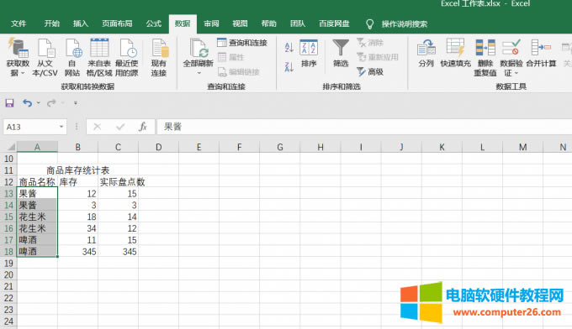Click the formula bar containing 果酱
The width and height of the screenshot is (572, 329).
pos(364,127)
